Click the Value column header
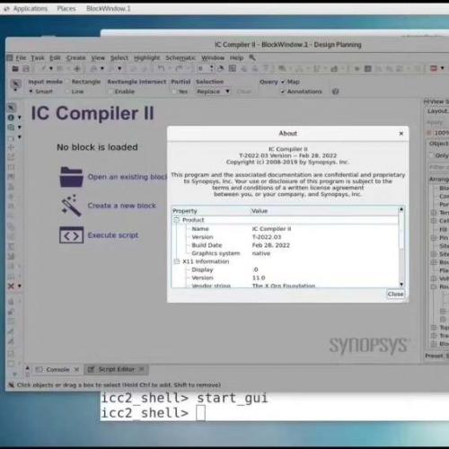 324,211
